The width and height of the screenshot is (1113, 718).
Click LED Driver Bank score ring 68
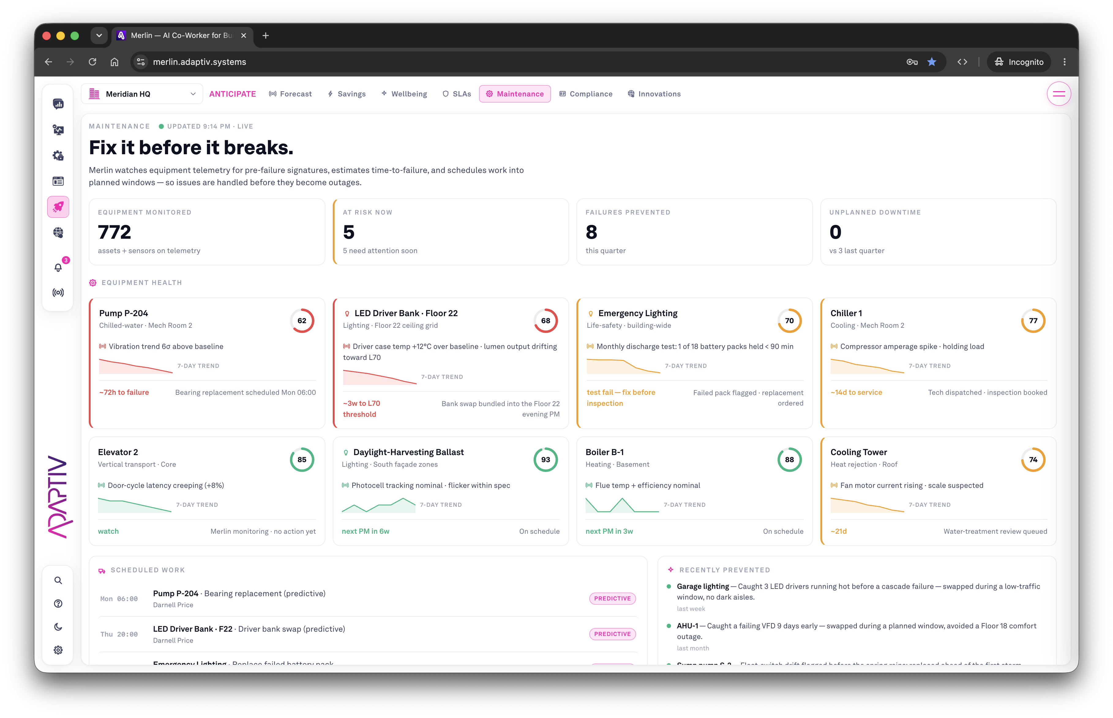545,321
